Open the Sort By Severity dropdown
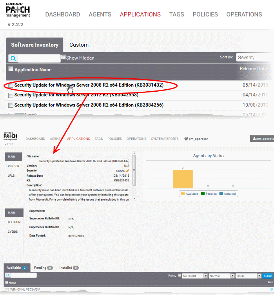 click(x=255, y=57)
